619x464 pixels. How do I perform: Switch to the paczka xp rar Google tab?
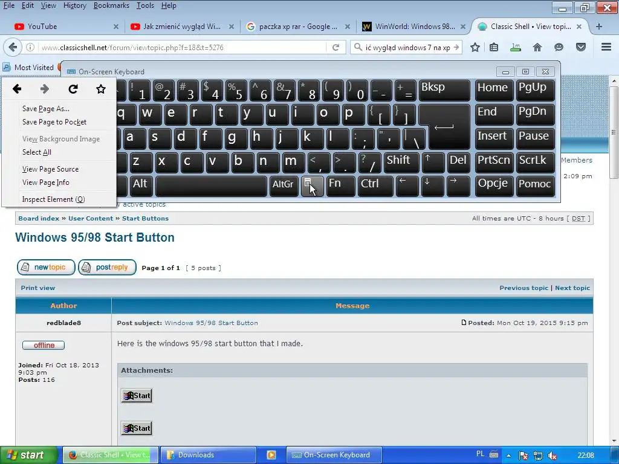(298, 27)
